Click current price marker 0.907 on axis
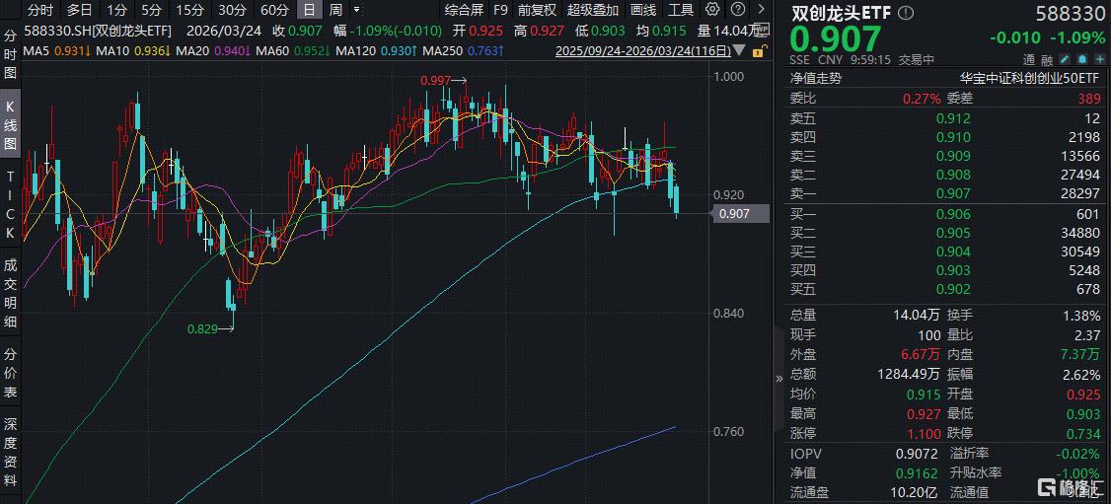Viewport: 1111px width, 504px height. [x=742, y=213]
